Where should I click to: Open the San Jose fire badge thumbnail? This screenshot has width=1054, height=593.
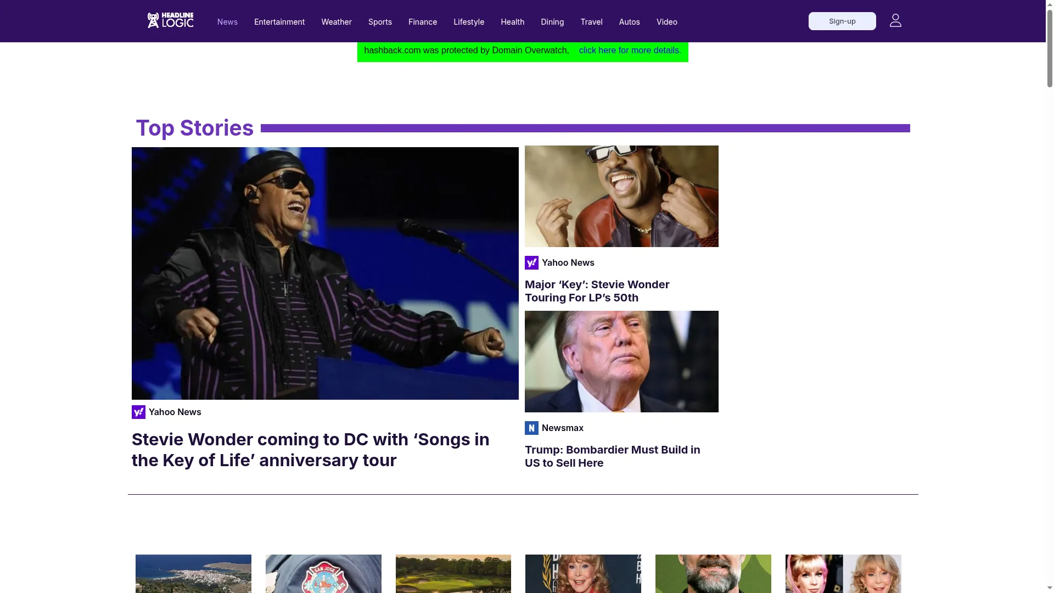pyautogui.click(x=323, y=574)
